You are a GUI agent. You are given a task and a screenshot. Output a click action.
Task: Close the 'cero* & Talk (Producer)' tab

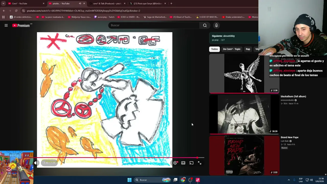point(125,4)
